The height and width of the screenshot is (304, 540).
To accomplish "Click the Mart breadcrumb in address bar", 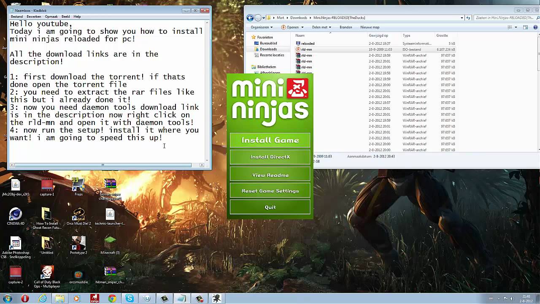I will (281, 18).
